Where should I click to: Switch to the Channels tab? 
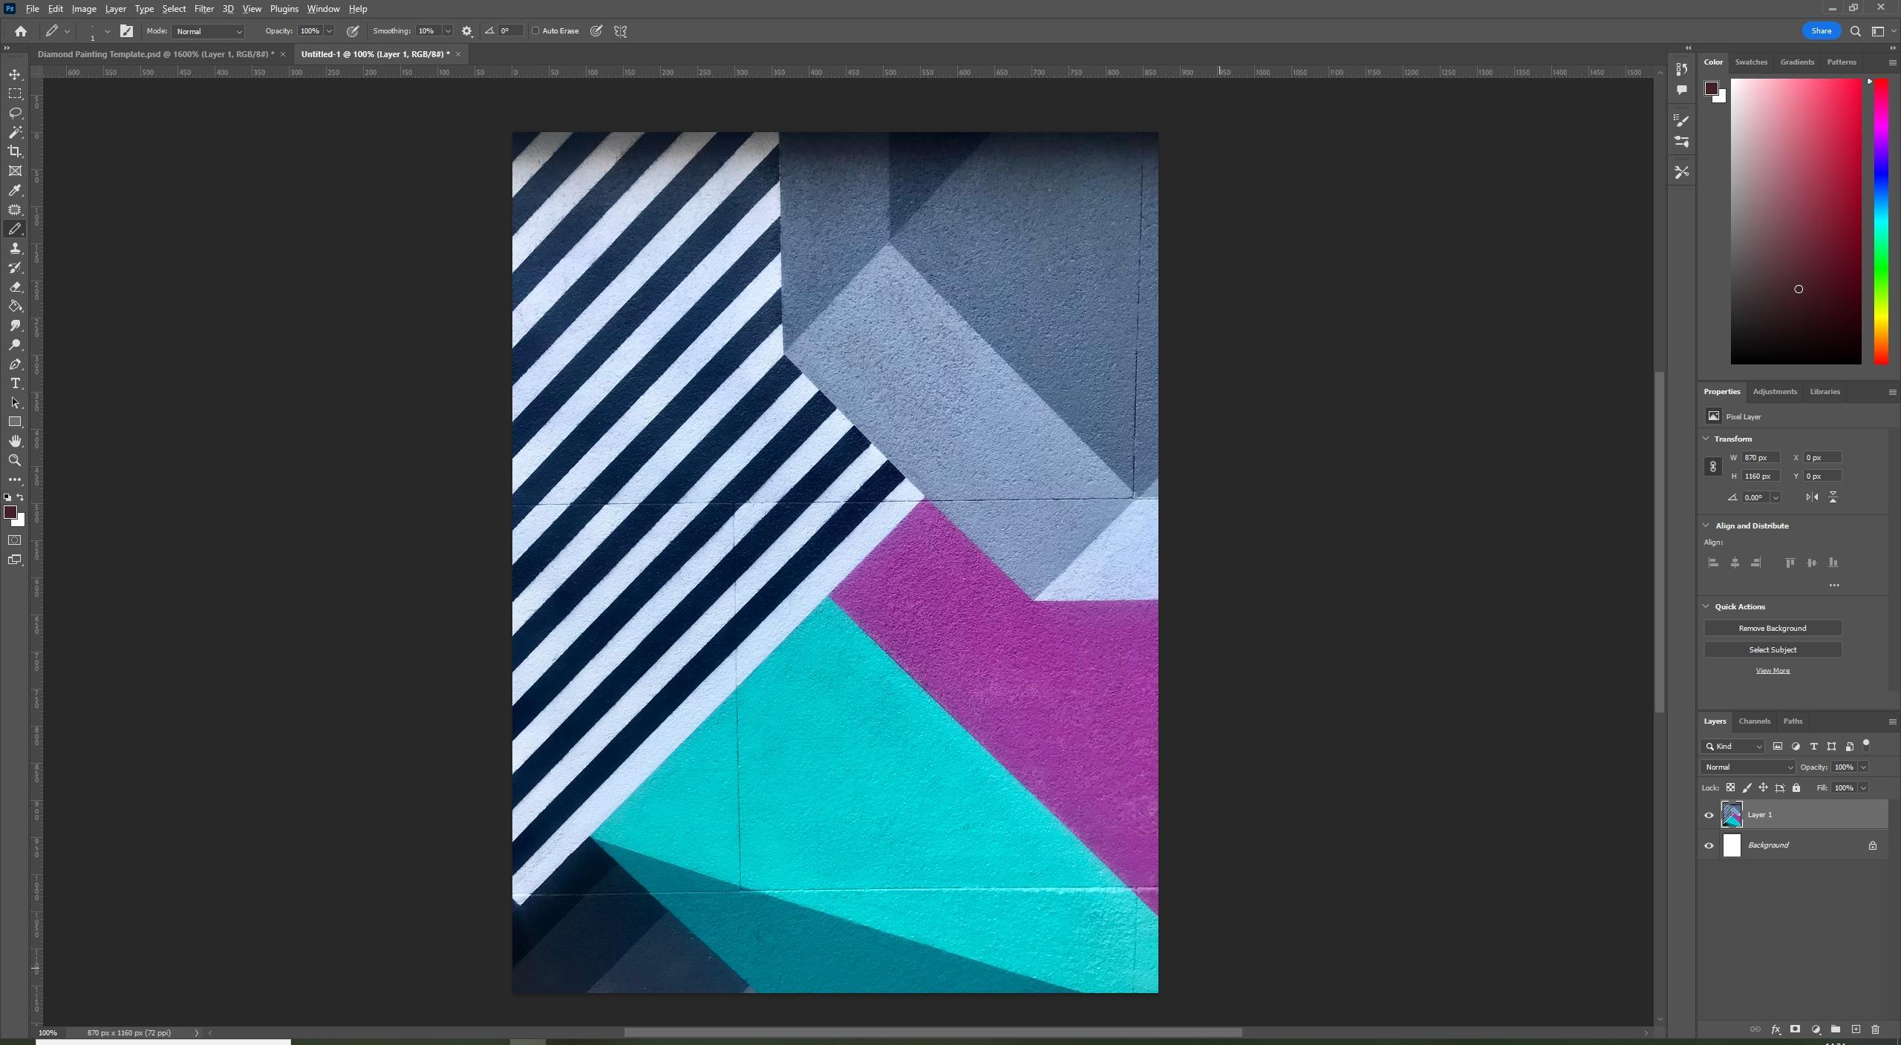click(x=1755, y=721)
